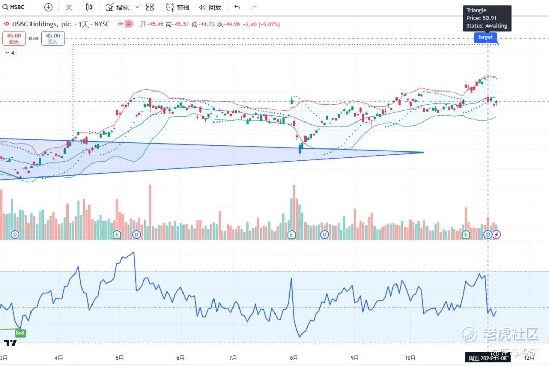Click the blue Target label
The height and width of the screenshot is (366, 549).
click(485, 37)
